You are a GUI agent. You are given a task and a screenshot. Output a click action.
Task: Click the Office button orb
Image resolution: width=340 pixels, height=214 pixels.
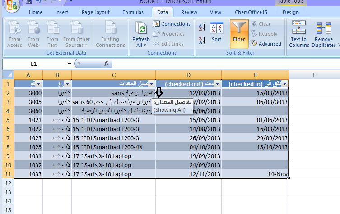click(12, 5)
